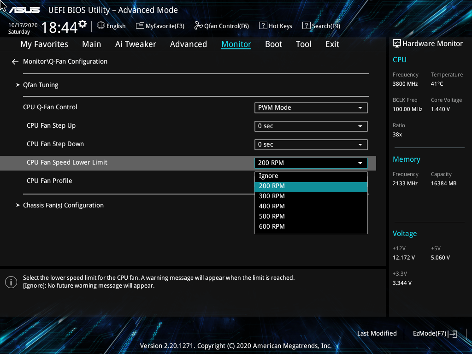Click the Monitor\Q-Fan Configuration breadcrumb
Image resolution: width=472 pixels, height=354 pixels.
point(65,61)
